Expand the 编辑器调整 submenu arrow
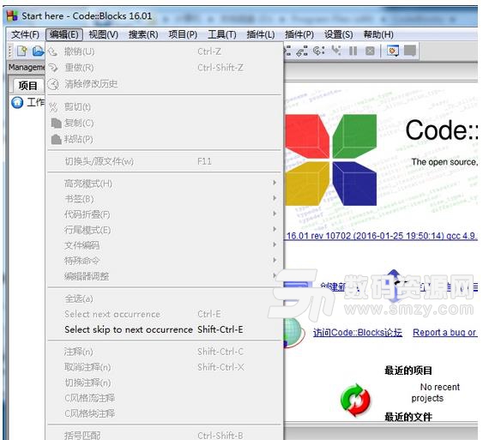 click(x=275, y=275)
